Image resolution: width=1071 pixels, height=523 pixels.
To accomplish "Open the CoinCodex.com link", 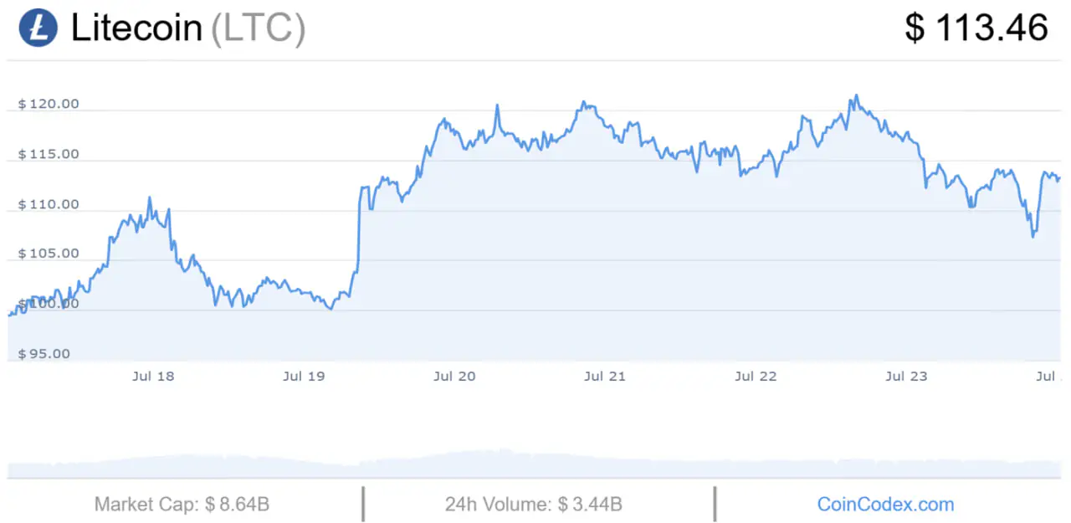I will [x=885, y=505].
